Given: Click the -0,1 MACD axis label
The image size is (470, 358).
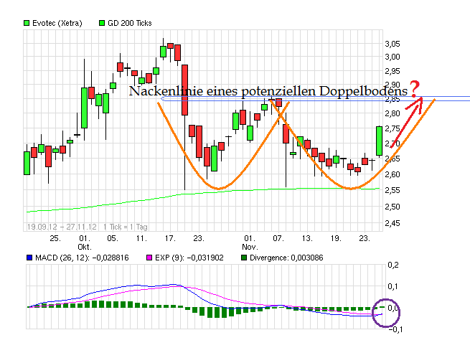Looking at the screenshot, I should (395, 329).
